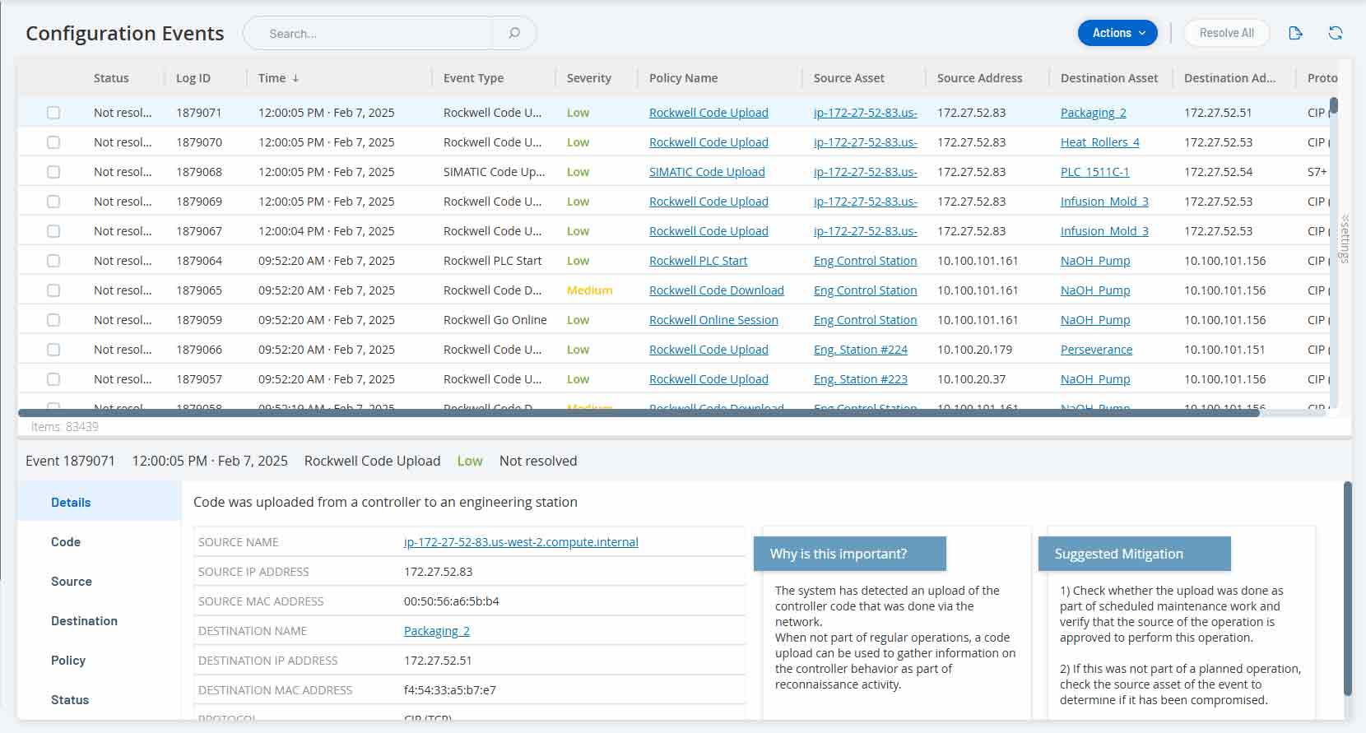Tick the checkbox for event 1879065
This screenshot has height=733, width=1366.
click(x=53, y=290)
